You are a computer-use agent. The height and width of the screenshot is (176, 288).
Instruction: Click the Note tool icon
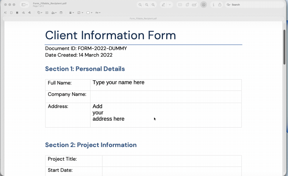[x=61, y=13]
